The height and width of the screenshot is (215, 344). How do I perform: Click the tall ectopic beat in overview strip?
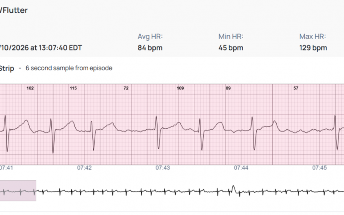(233, 189)
